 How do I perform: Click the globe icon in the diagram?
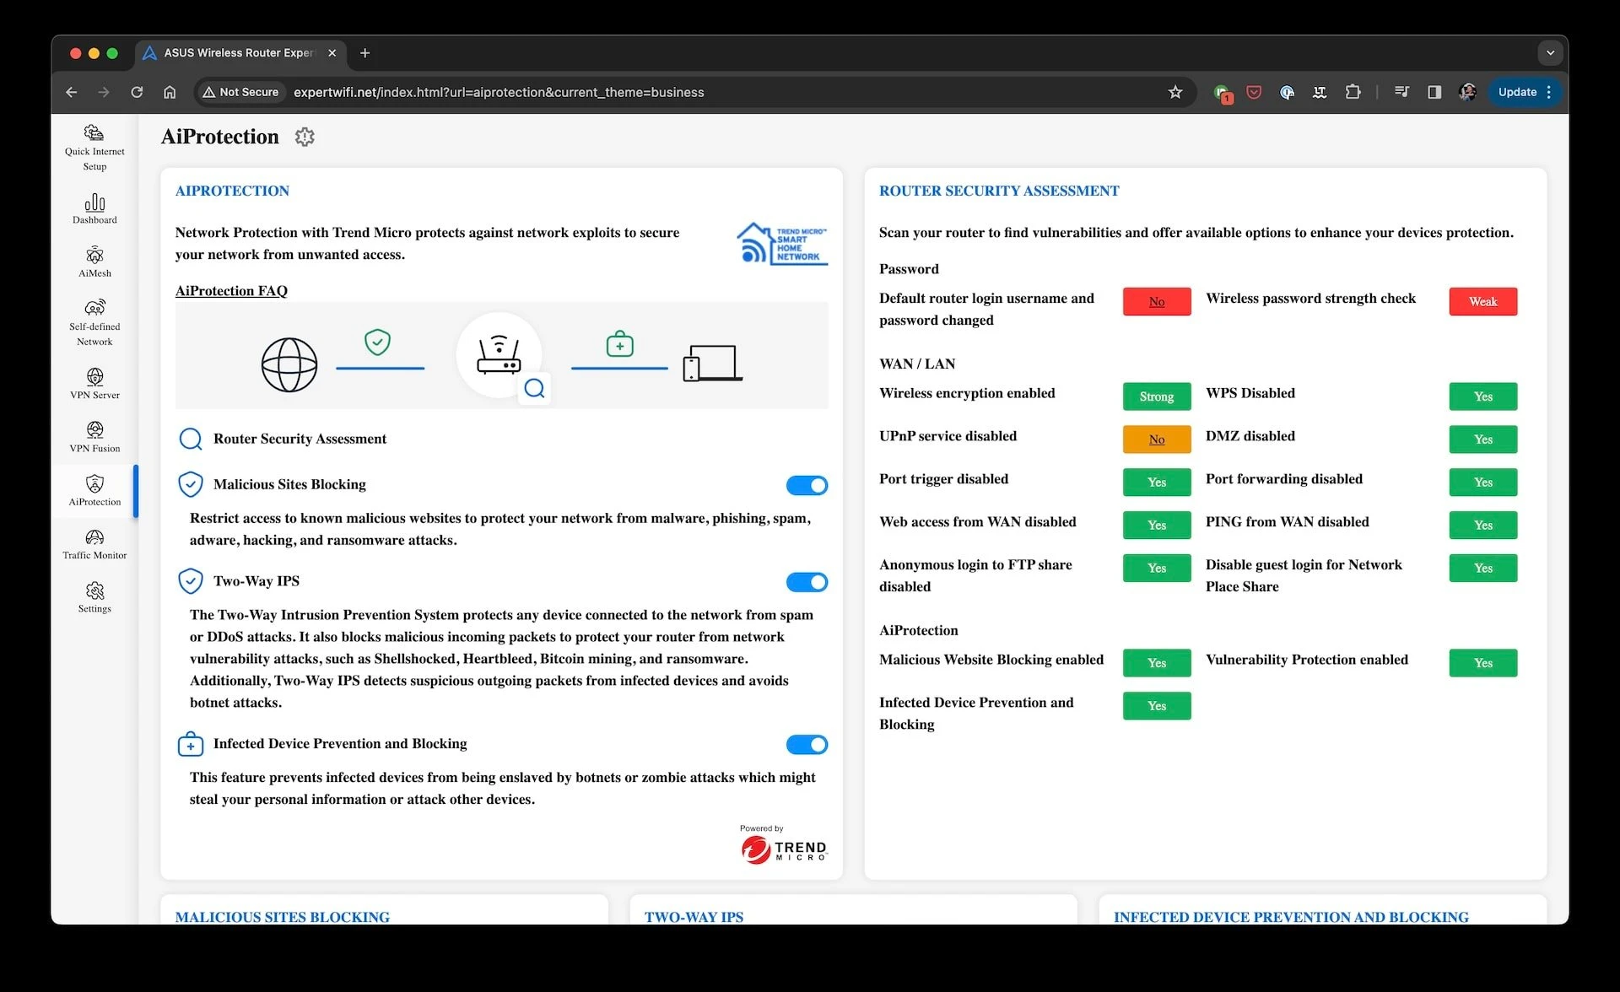(x=289, y=365)
